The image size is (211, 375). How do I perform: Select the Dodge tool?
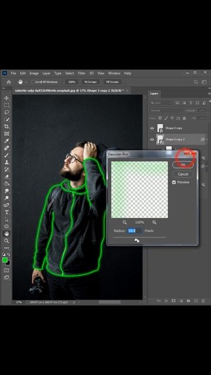pos(6,198)
